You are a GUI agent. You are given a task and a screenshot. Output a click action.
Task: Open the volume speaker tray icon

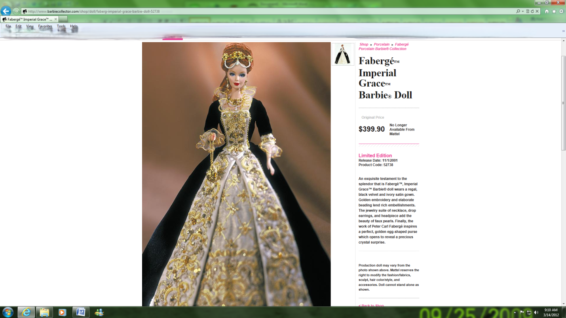click(x=536, y=312)
